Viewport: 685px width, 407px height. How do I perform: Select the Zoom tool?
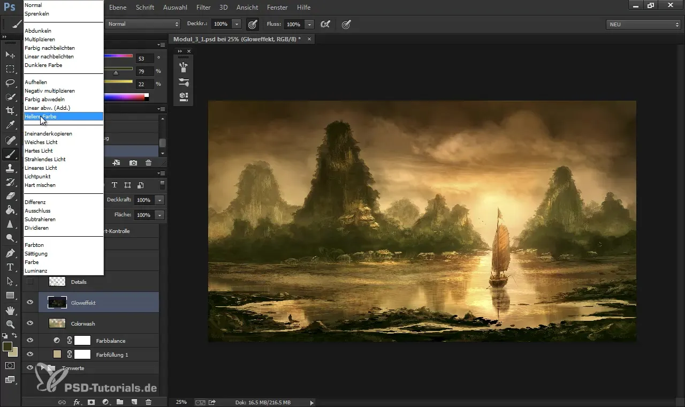point(10,324)
